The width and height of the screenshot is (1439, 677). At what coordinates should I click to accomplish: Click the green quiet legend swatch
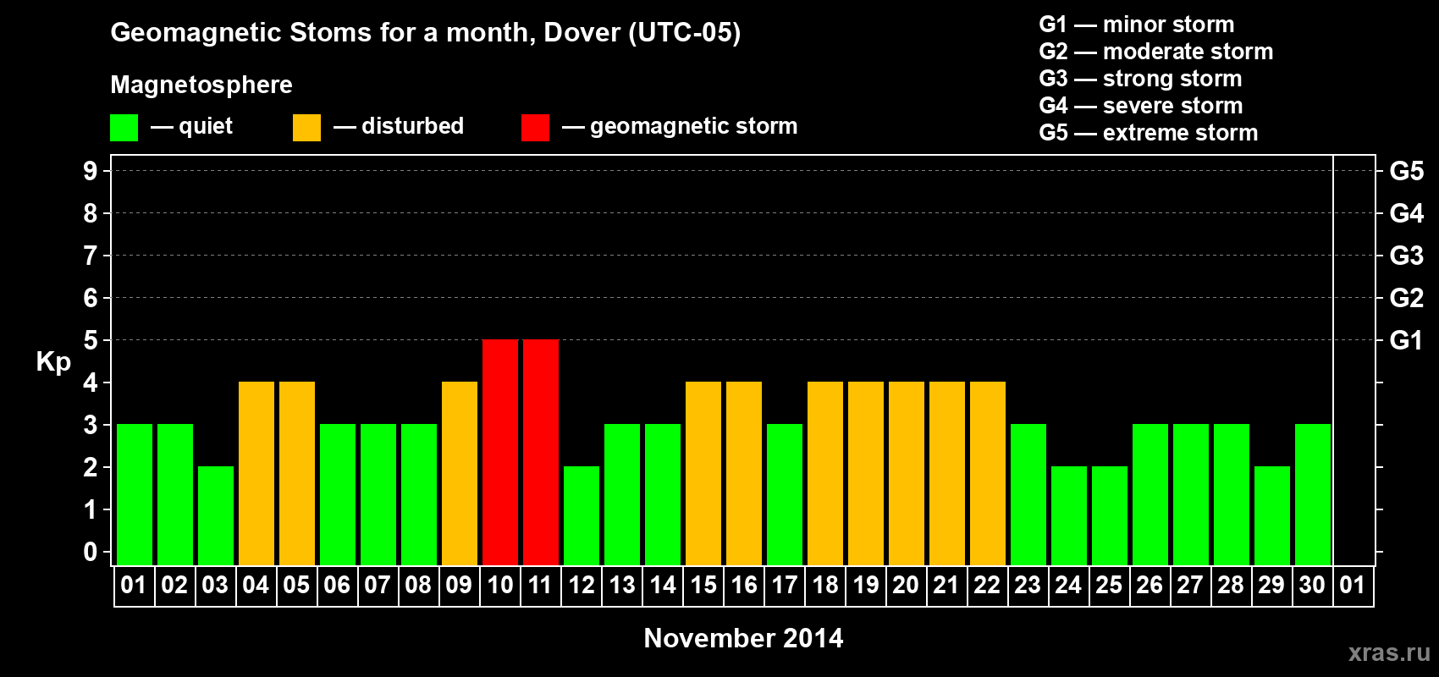(124, 128)
